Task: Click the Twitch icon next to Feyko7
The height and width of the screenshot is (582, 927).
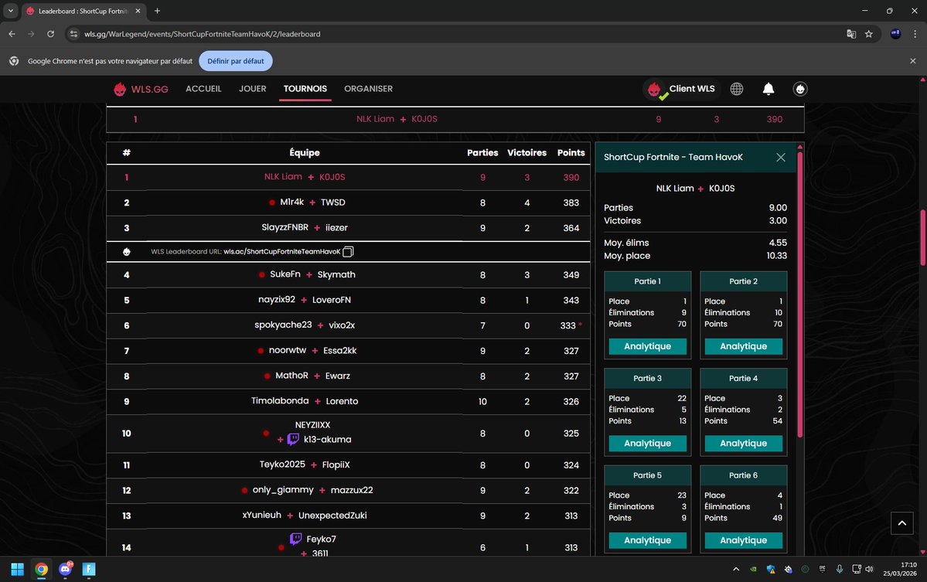Action: click(296, 538)
